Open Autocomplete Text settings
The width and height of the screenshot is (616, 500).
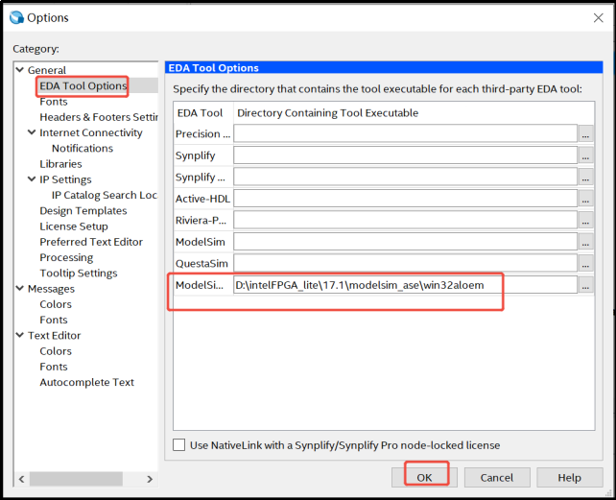coord(86,382)
